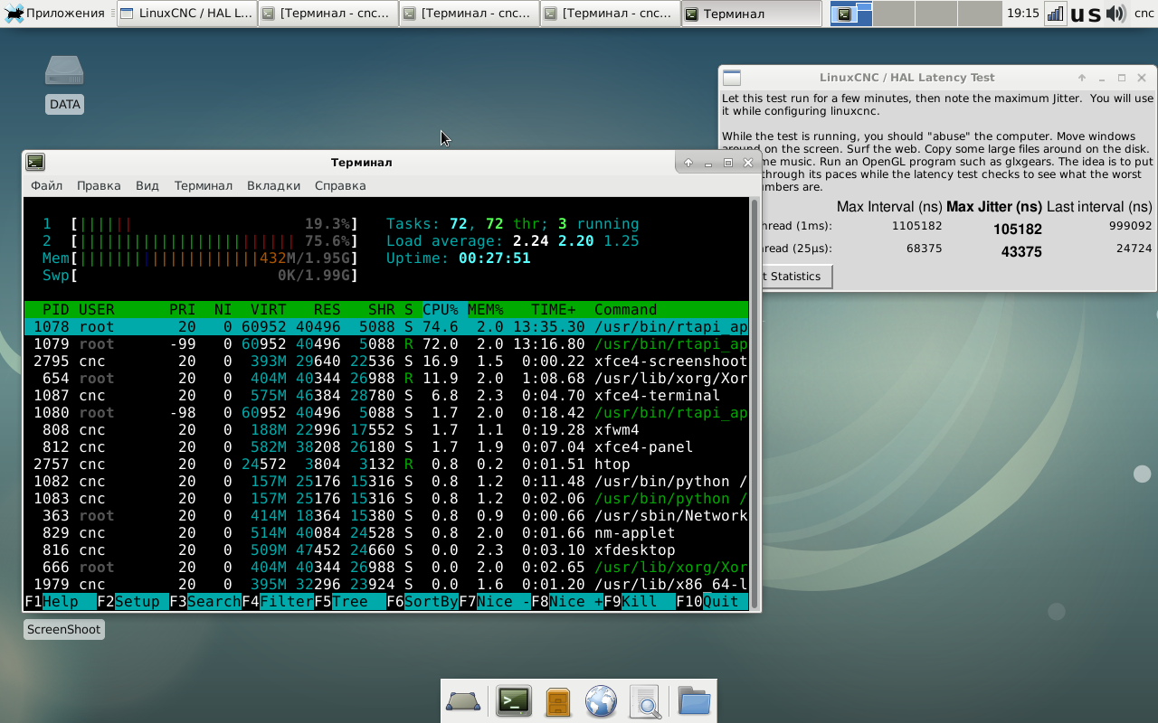
Task: Open the Latency Test window menu icon
Action: (x=732, y=78)
